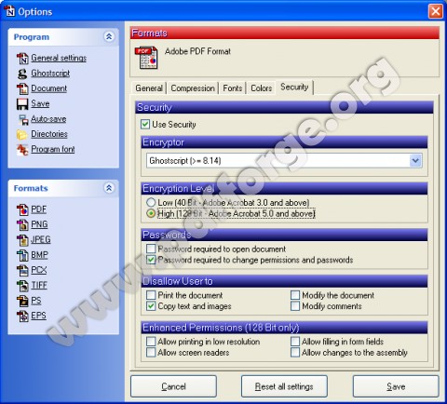Uncheck the Use Security checkbox
Image resolution: width=447 pixels, height=404 pixels.
pyautogui.click(x=145, y=125)
